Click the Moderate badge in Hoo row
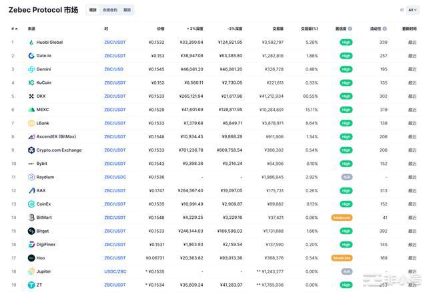Viewport: 427px width, 292px height. (342, 258)
